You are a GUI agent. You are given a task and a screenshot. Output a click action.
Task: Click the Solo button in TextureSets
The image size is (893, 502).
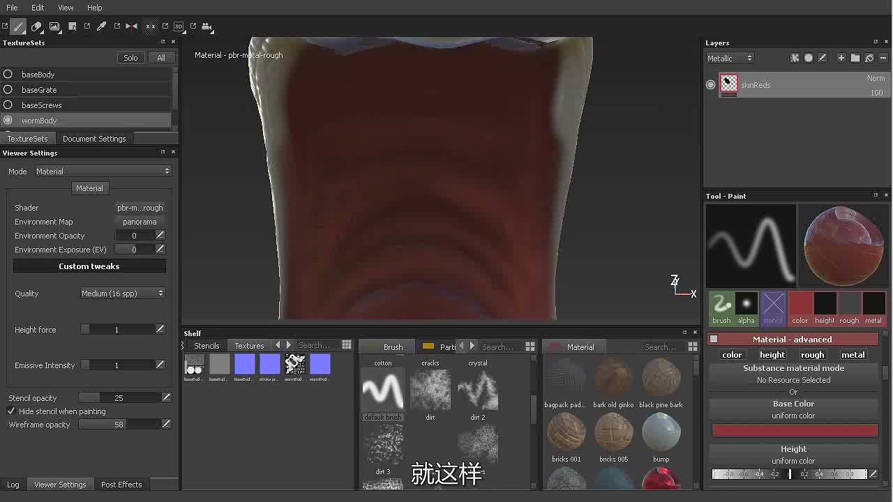pos(130,58)
